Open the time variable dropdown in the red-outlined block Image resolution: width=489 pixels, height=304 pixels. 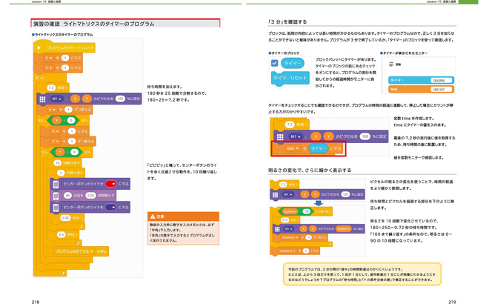tap(292, 148)
